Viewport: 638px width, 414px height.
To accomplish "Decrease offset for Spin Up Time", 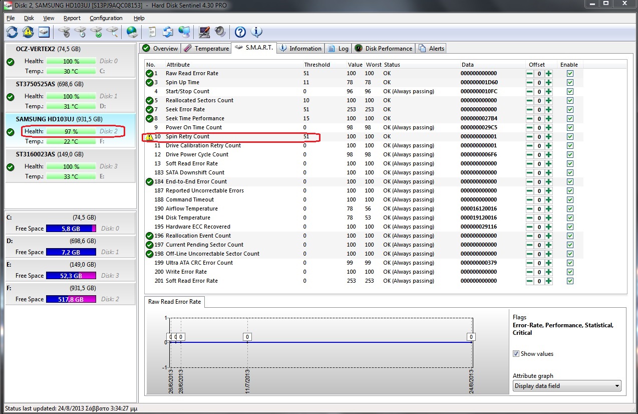I will (530, 83).
